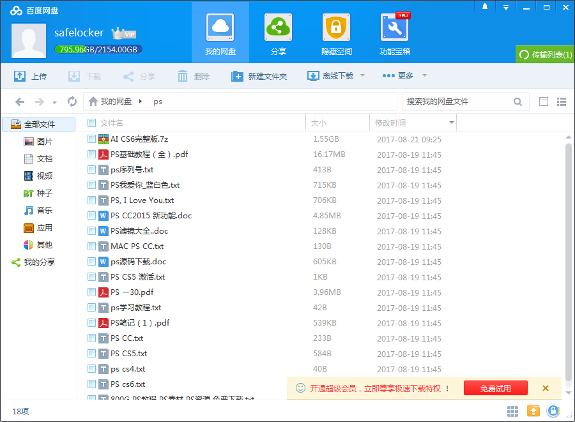Switch to grid thumbnail view icon
The image size is (575, 422).
pos(512,411)
